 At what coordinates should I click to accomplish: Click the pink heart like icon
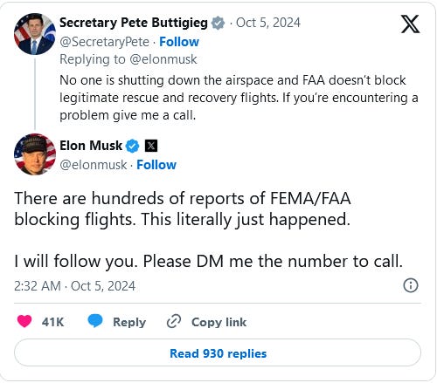tap(24, 321)
